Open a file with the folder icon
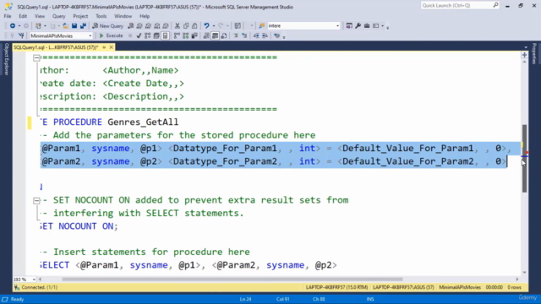 coord(66,26)
